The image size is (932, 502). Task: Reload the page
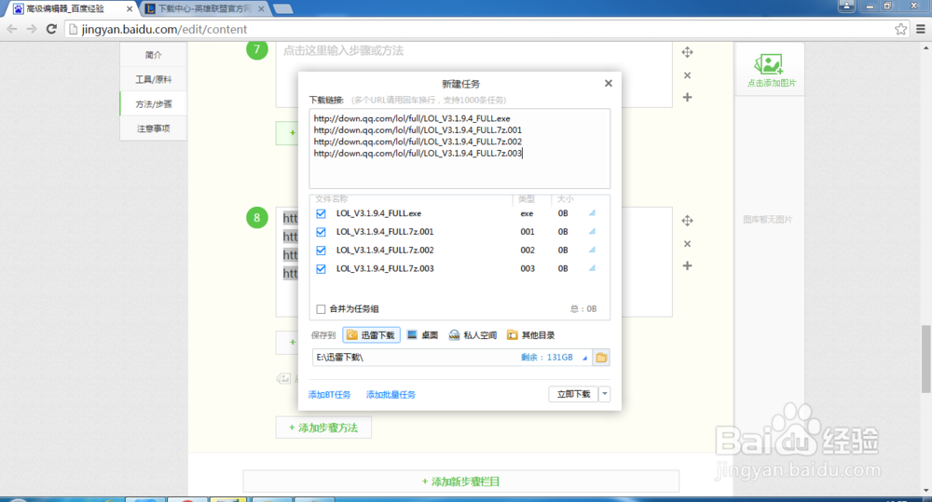point(51,29)
